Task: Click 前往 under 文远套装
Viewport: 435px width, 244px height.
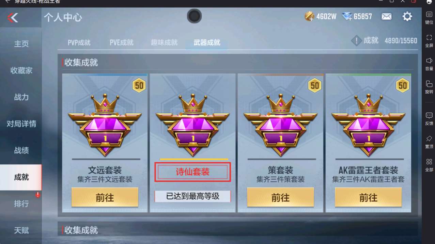Action: tap(105, 197)
